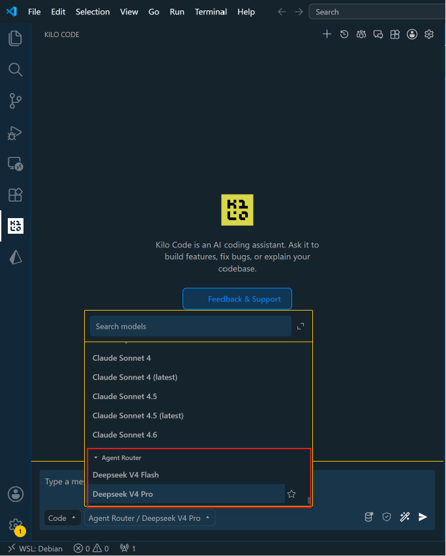This screenshot has height=556, width=446.
Task: Click the send message arrow
Action: [x=423, y=517]
